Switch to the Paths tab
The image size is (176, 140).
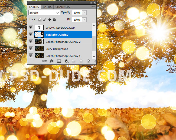coord(47,7)
